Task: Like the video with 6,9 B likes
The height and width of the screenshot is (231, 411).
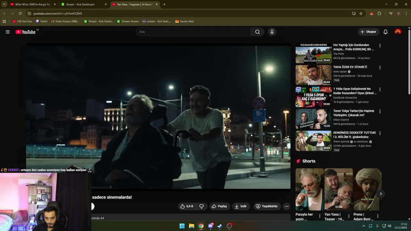Action: (x=187, y=206)
